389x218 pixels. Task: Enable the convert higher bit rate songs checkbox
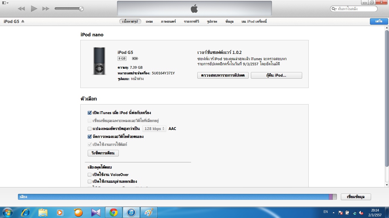[90, 129]
